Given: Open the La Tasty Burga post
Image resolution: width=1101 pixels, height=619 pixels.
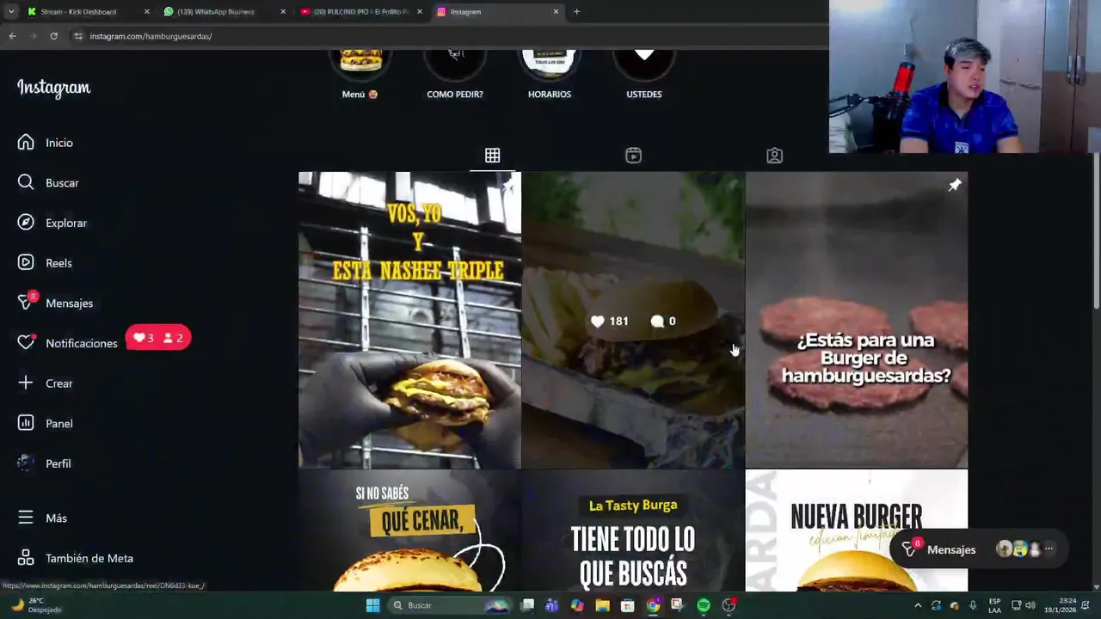Looking at the screenshot, I should 633,530.
